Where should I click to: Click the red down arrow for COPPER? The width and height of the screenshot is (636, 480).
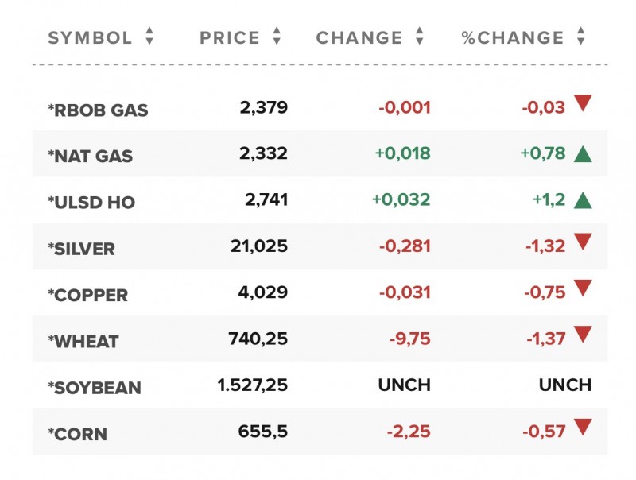[x=584, y=288]
